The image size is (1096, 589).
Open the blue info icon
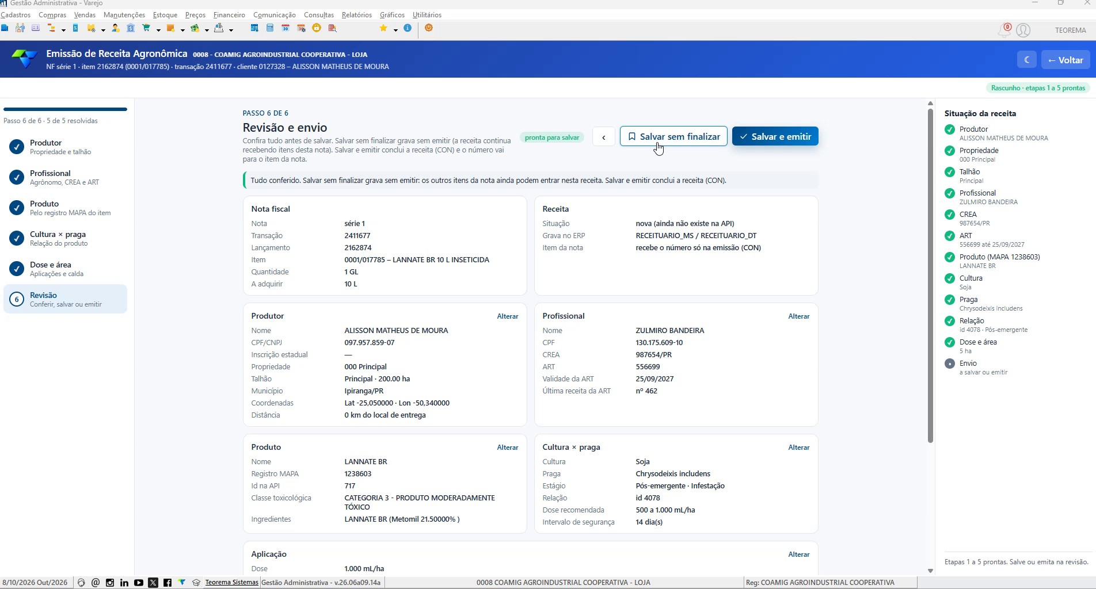click(x=408, y=28)
